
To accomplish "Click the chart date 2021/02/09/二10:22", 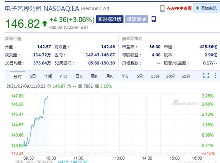I will (x=26, y=86).
